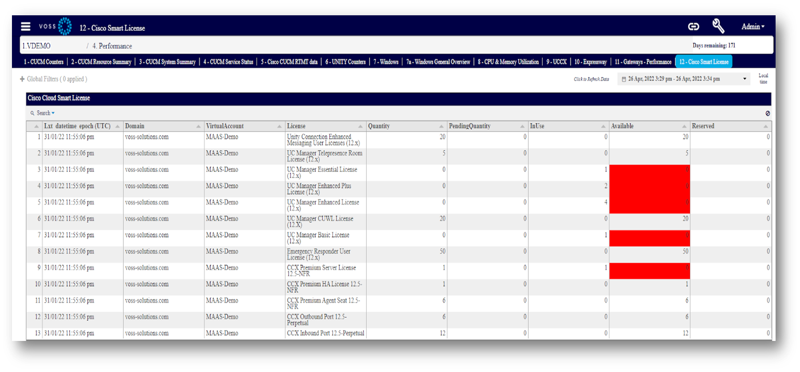
Task: Open 1 - CUCM Counters tab
Action: click(44, 62)
